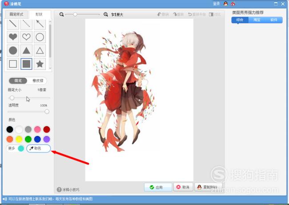Open the 综合 recommendation tab
This screenshot has height=205, width=289.
tap(240, 20)
